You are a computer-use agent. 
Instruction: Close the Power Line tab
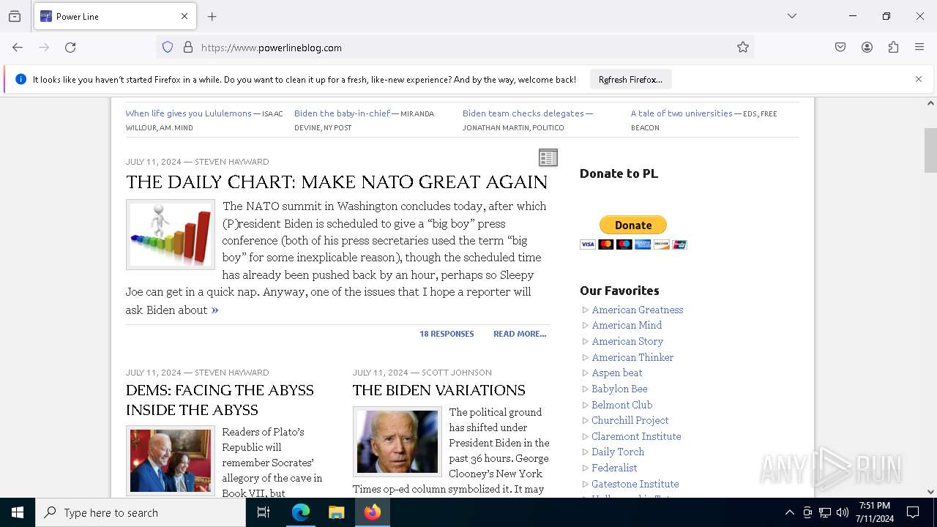[x=184, y=16]
